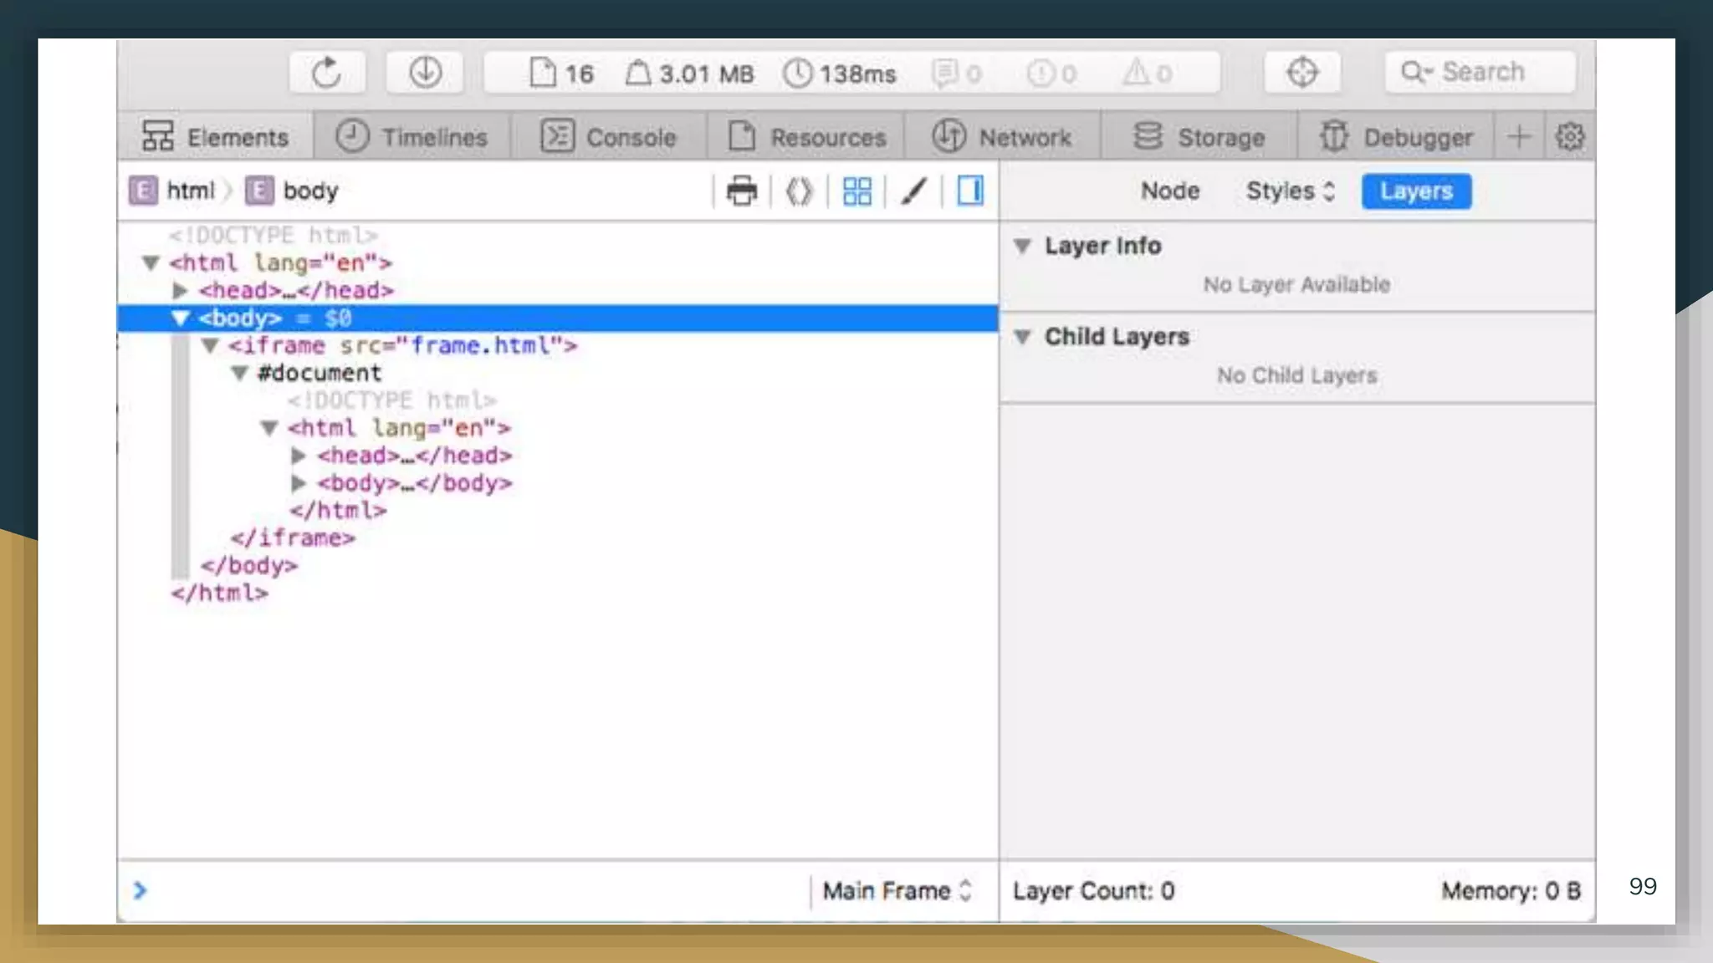Toggle the paint flashing brush icon

(913, 191)
